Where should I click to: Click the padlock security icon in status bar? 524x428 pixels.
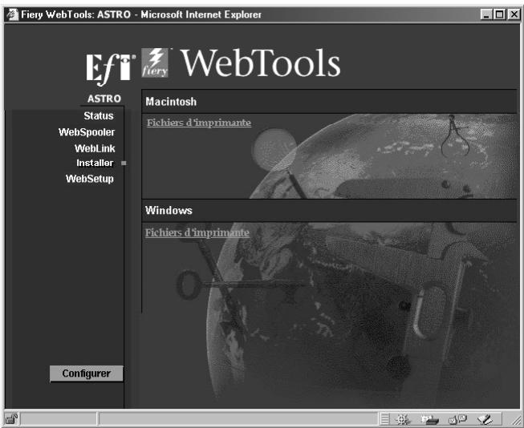[11, 418]
